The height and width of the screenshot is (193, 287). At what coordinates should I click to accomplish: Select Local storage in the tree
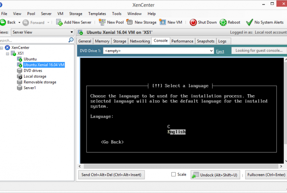(35, 76)
